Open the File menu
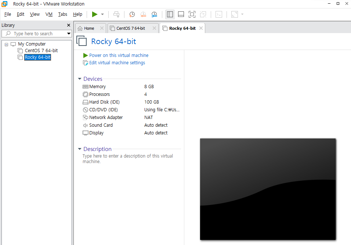The height and width of the screenshot is (245, 351). [8, 14]
